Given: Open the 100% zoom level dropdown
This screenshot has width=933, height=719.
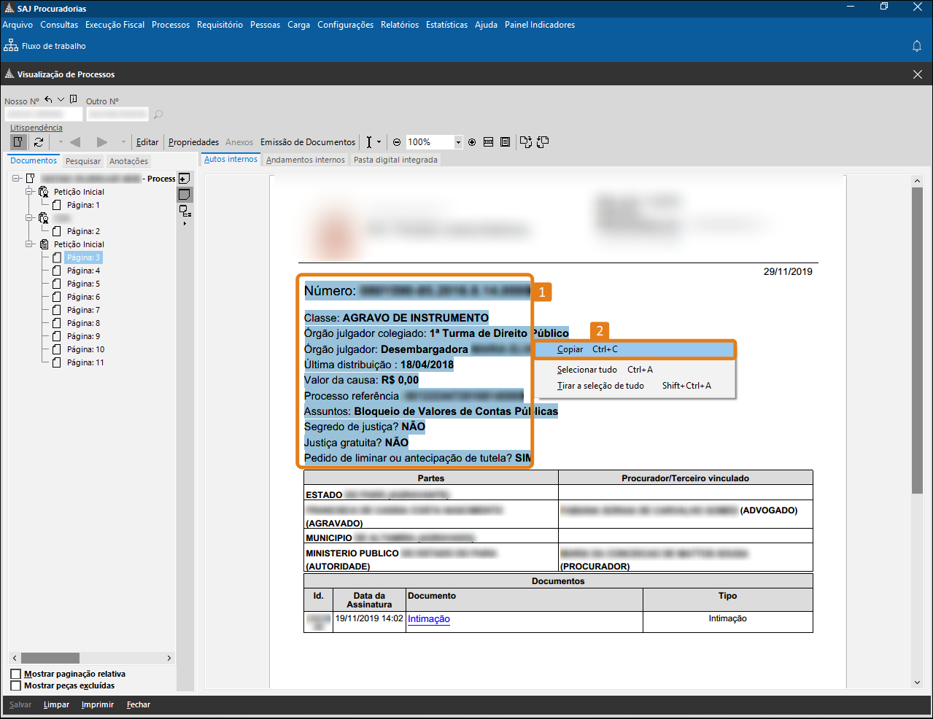Looking at the screenshot, I should click(x=458, y=142).
